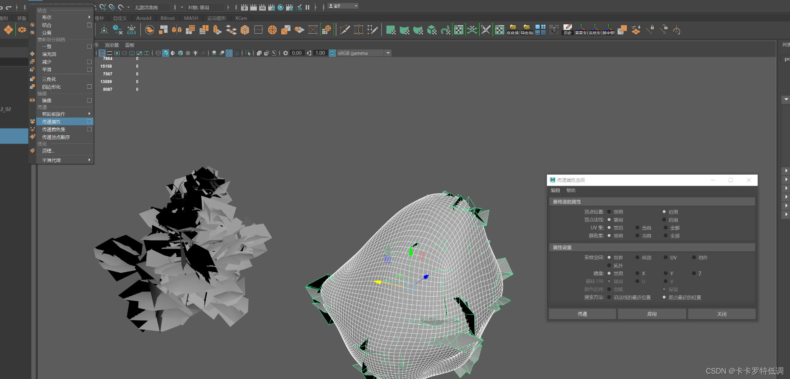The height and width of the screenshot is (379, 790).
Task: Click the 居中枢轴 center pivot shelf icon
Action: pyautogui.click(x=608, y=30)
